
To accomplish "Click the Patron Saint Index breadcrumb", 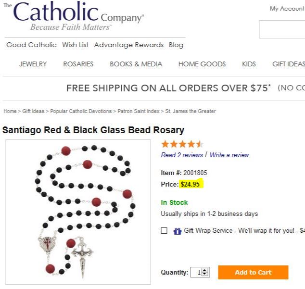I will tap(139, 111).
